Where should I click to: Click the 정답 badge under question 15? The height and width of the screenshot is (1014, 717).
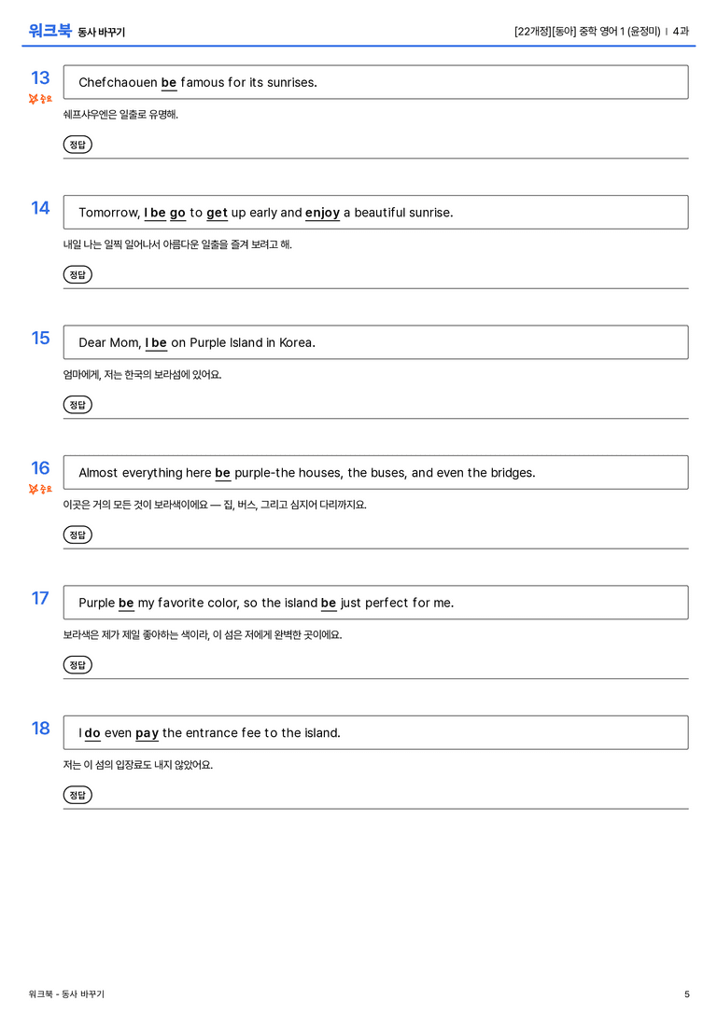[x=77, y=404]
